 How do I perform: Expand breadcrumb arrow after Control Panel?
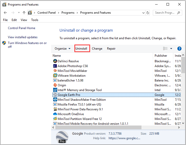click(58, 13)
